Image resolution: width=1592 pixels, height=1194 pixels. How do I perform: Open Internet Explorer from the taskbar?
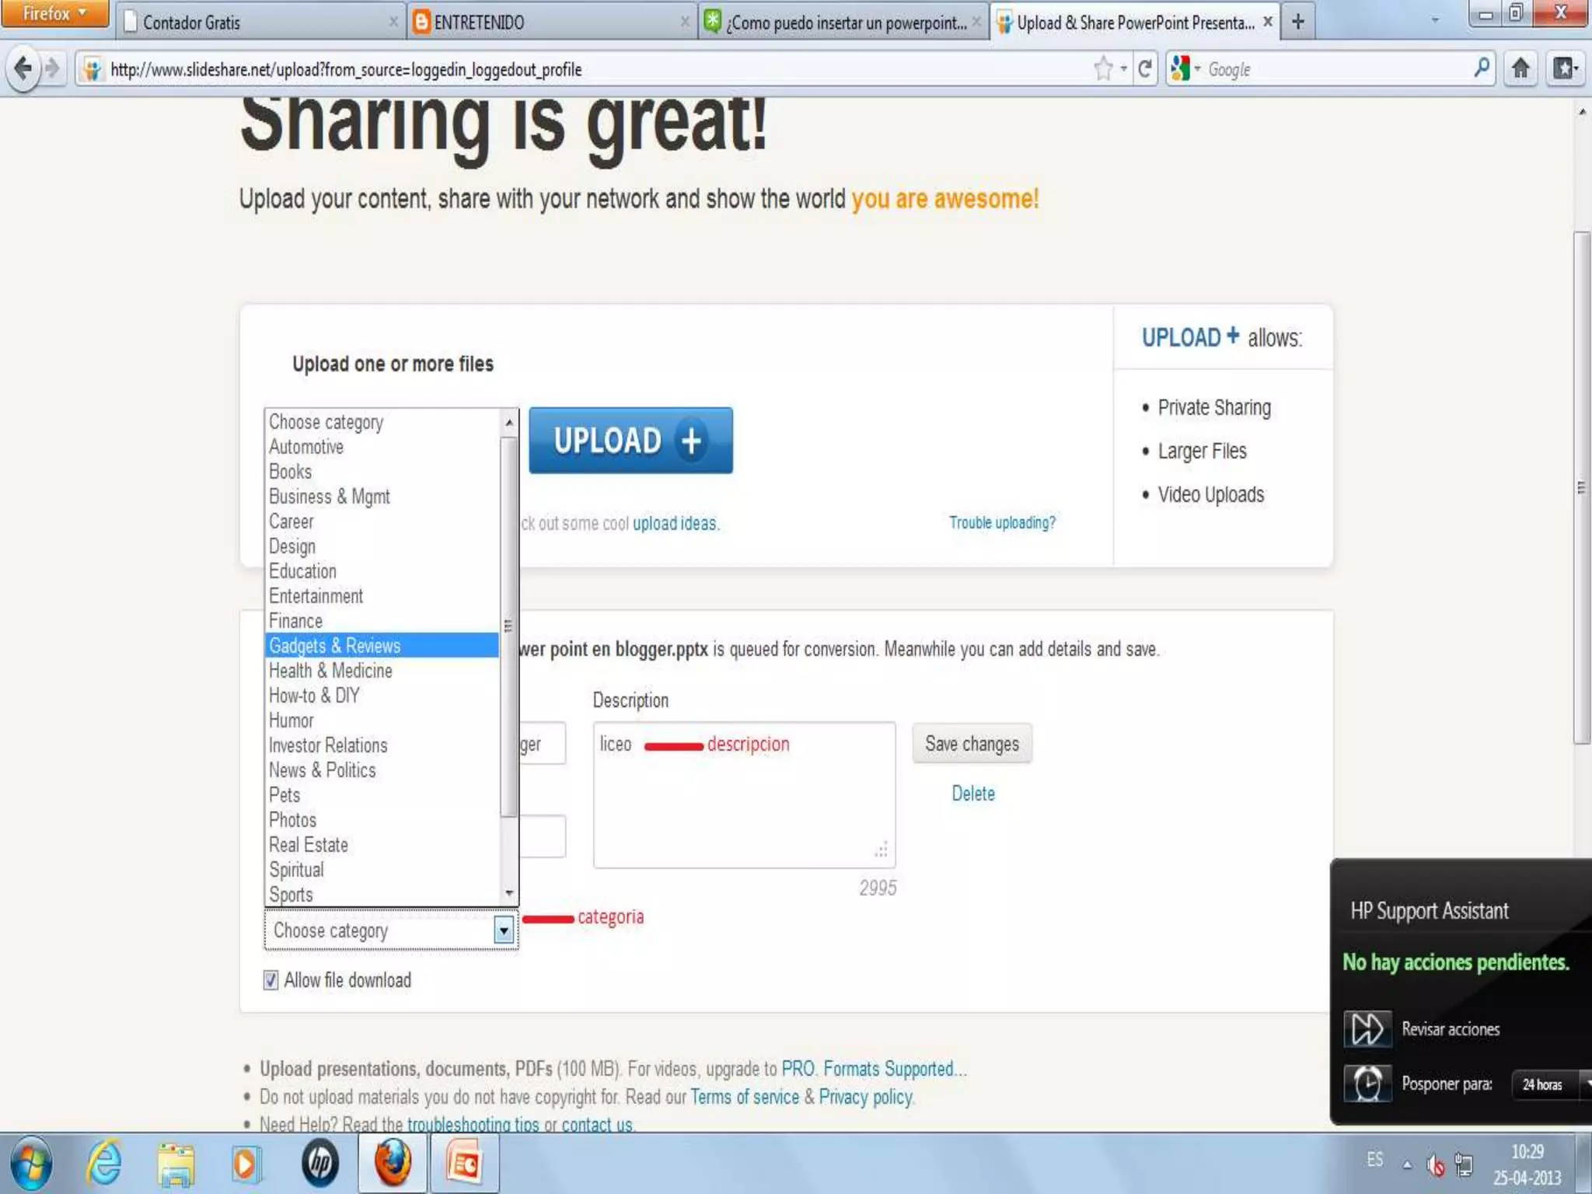coord(104,1164)
